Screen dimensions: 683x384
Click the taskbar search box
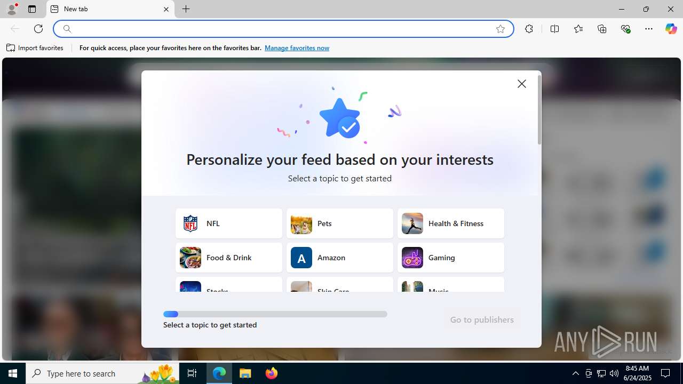[x=102, y=373]
